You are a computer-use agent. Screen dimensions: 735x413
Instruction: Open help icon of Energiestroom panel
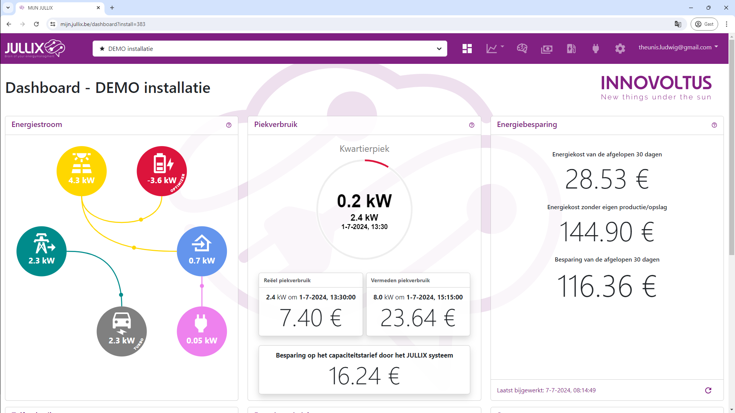click(229, 125)
